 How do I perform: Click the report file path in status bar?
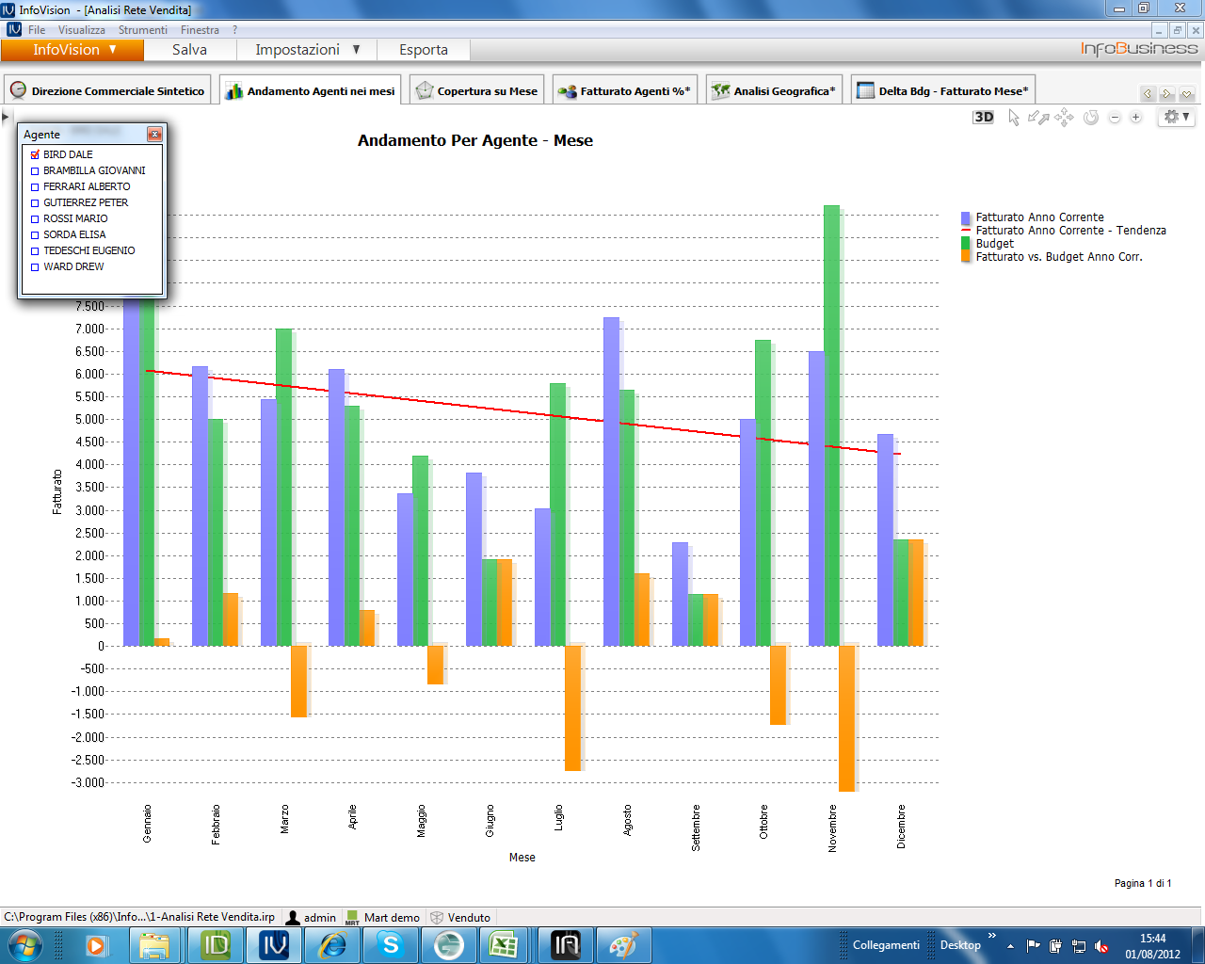coord(139,917)
